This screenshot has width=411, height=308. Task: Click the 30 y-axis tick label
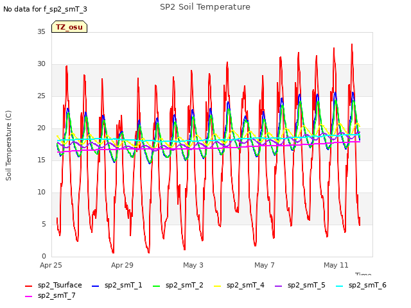41,64
